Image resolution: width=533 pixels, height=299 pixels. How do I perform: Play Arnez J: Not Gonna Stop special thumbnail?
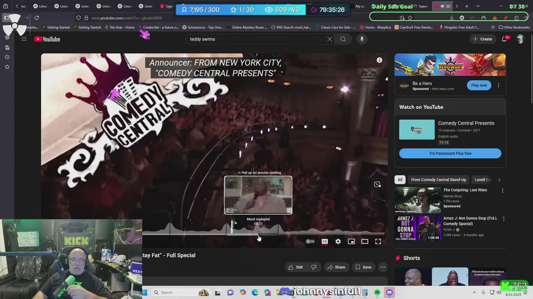pos(417,228)
